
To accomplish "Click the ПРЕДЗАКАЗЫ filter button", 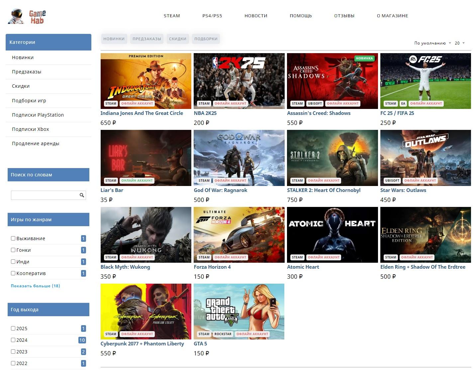I will point(147,39).
